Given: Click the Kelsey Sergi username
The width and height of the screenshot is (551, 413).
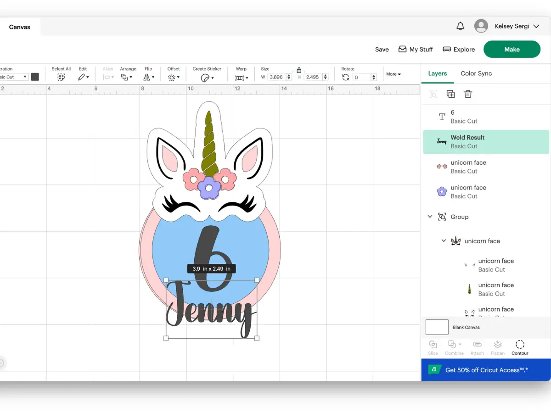Looking at the screenshot, I should [512, 26].
